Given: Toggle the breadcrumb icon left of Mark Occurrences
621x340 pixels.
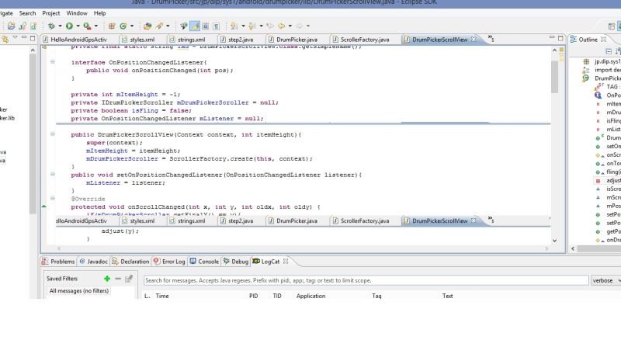Looking at the screenshot, I should (x=184, y=26).
